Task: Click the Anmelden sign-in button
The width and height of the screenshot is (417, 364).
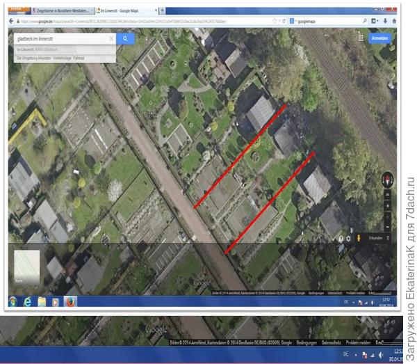Action: 380,38
